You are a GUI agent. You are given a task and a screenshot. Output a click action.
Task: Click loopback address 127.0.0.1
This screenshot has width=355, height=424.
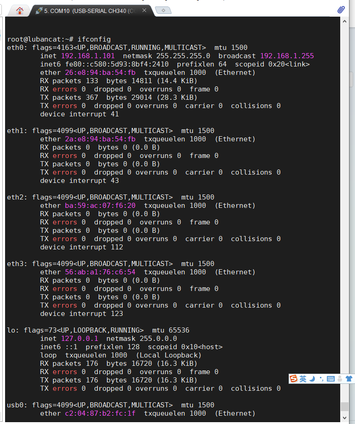[x=80, y=339]
